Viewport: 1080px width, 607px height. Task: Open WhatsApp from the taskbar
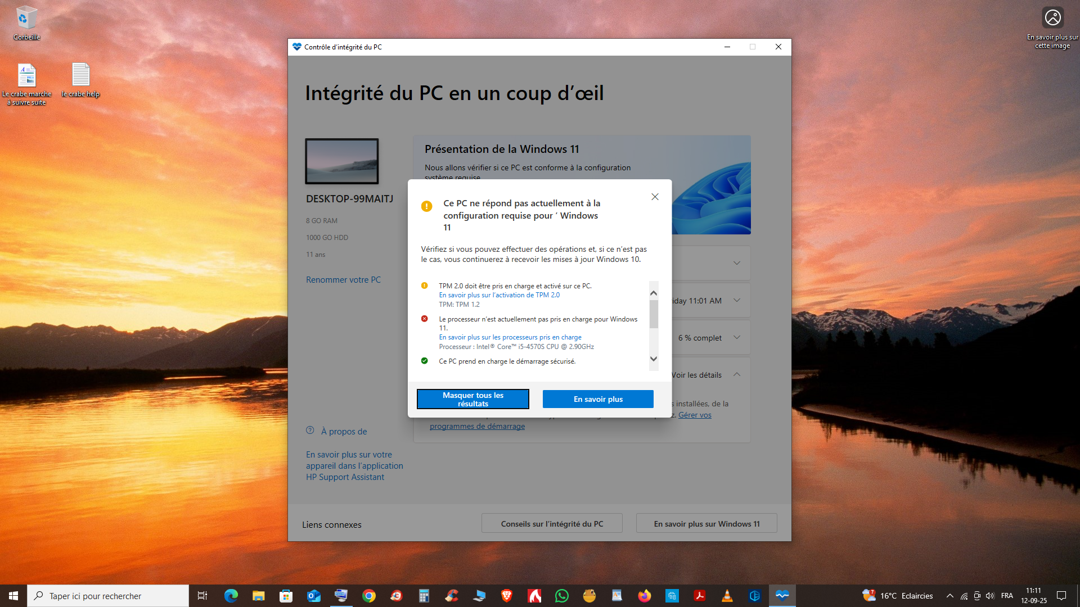click(562, 596)
